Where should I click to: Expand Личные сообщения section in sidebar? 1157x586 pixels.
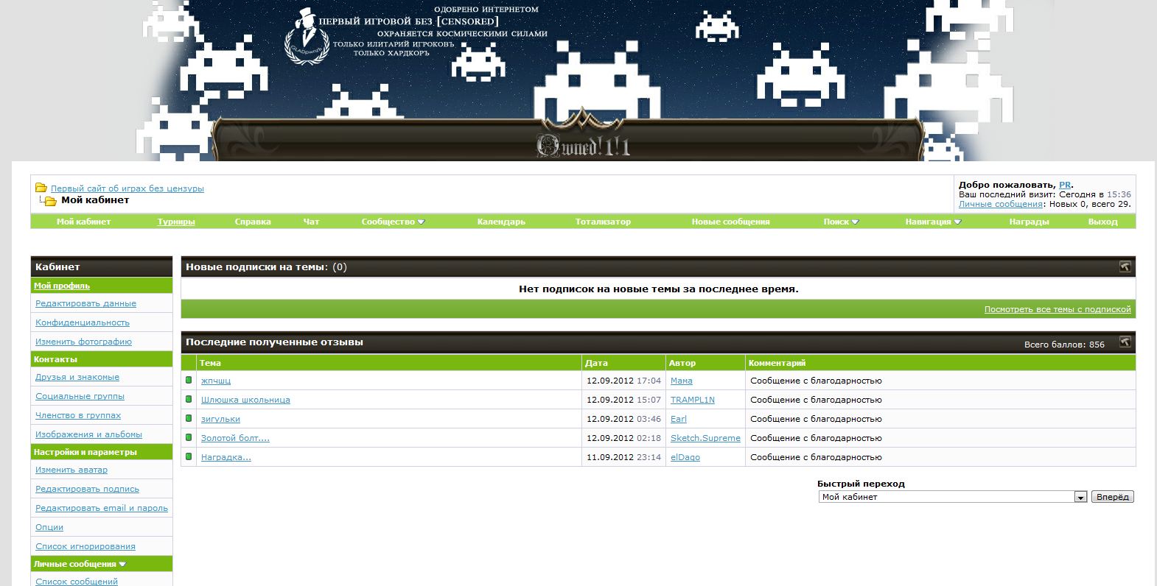(x=80, y=564)
